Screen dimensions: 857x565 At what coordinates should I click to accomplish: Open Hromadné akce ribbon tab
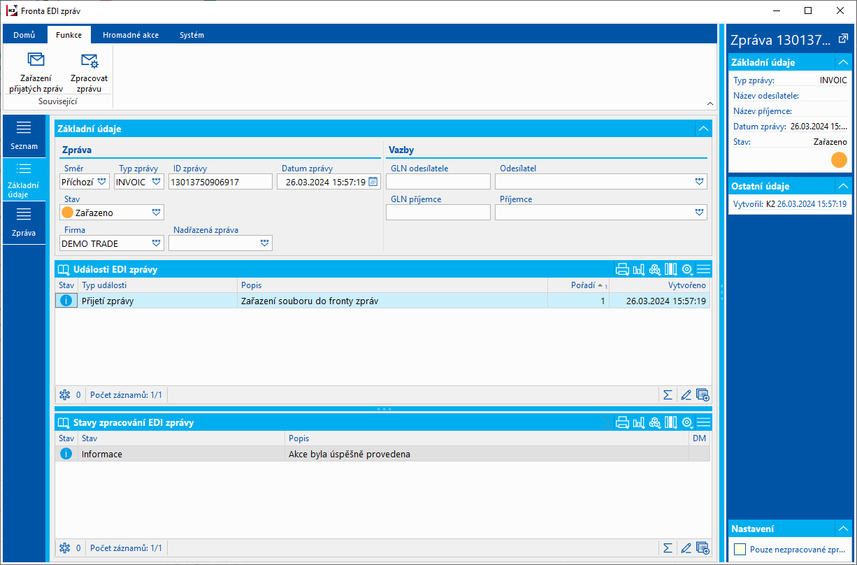pyautogui.click(x=131, y=34)
